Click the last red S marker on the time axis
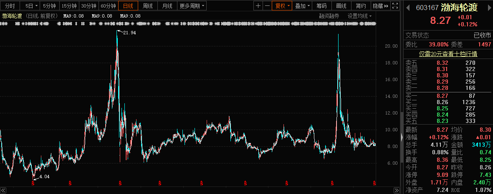 click(x=374, y=183)
